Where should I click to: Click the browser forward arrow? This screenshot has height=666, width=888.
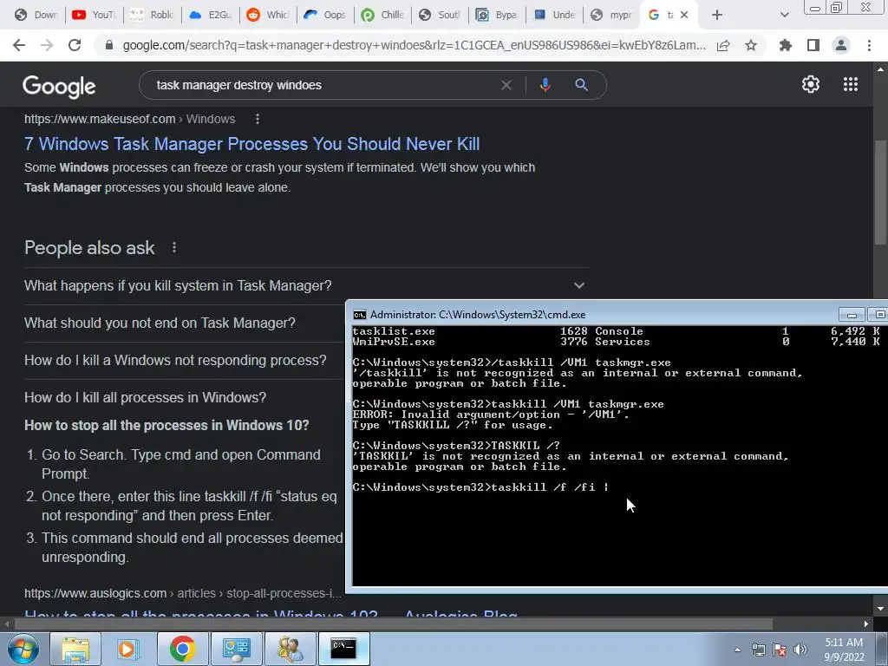click(47, 45)
